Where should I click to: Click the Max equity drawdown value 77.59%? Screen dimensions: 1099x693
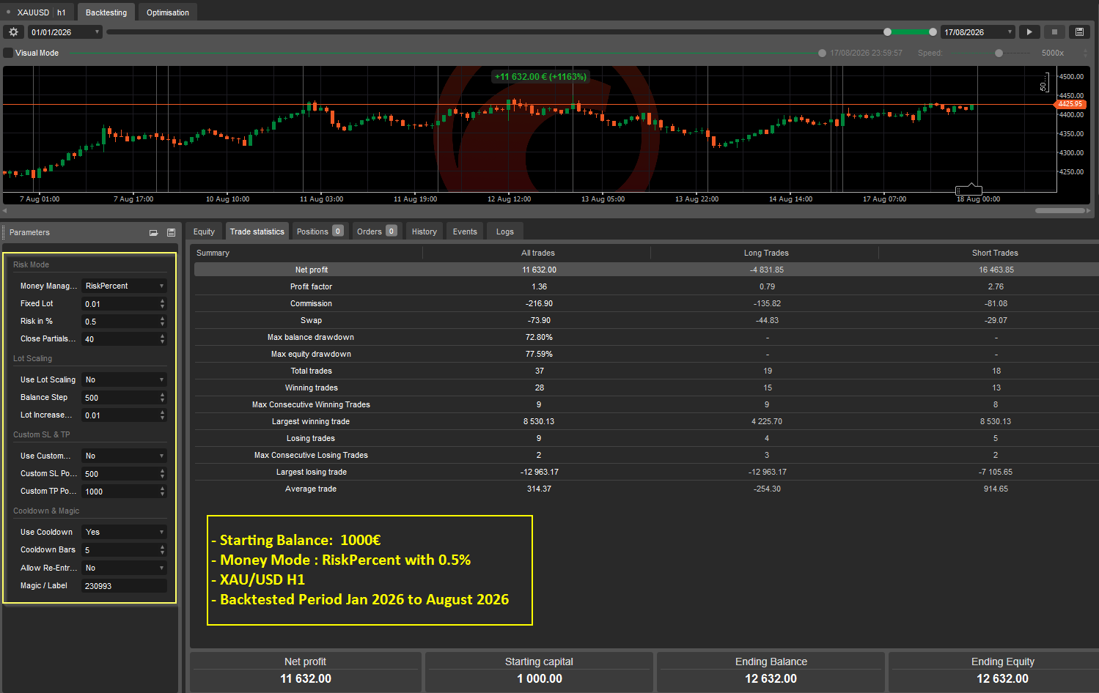(x=540, y=354)
